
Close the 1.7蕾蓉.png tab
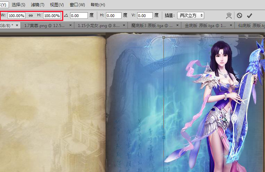(71, 25)
